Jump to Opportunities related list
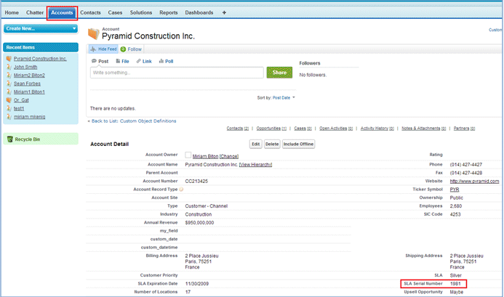 [x=271, y=129]
